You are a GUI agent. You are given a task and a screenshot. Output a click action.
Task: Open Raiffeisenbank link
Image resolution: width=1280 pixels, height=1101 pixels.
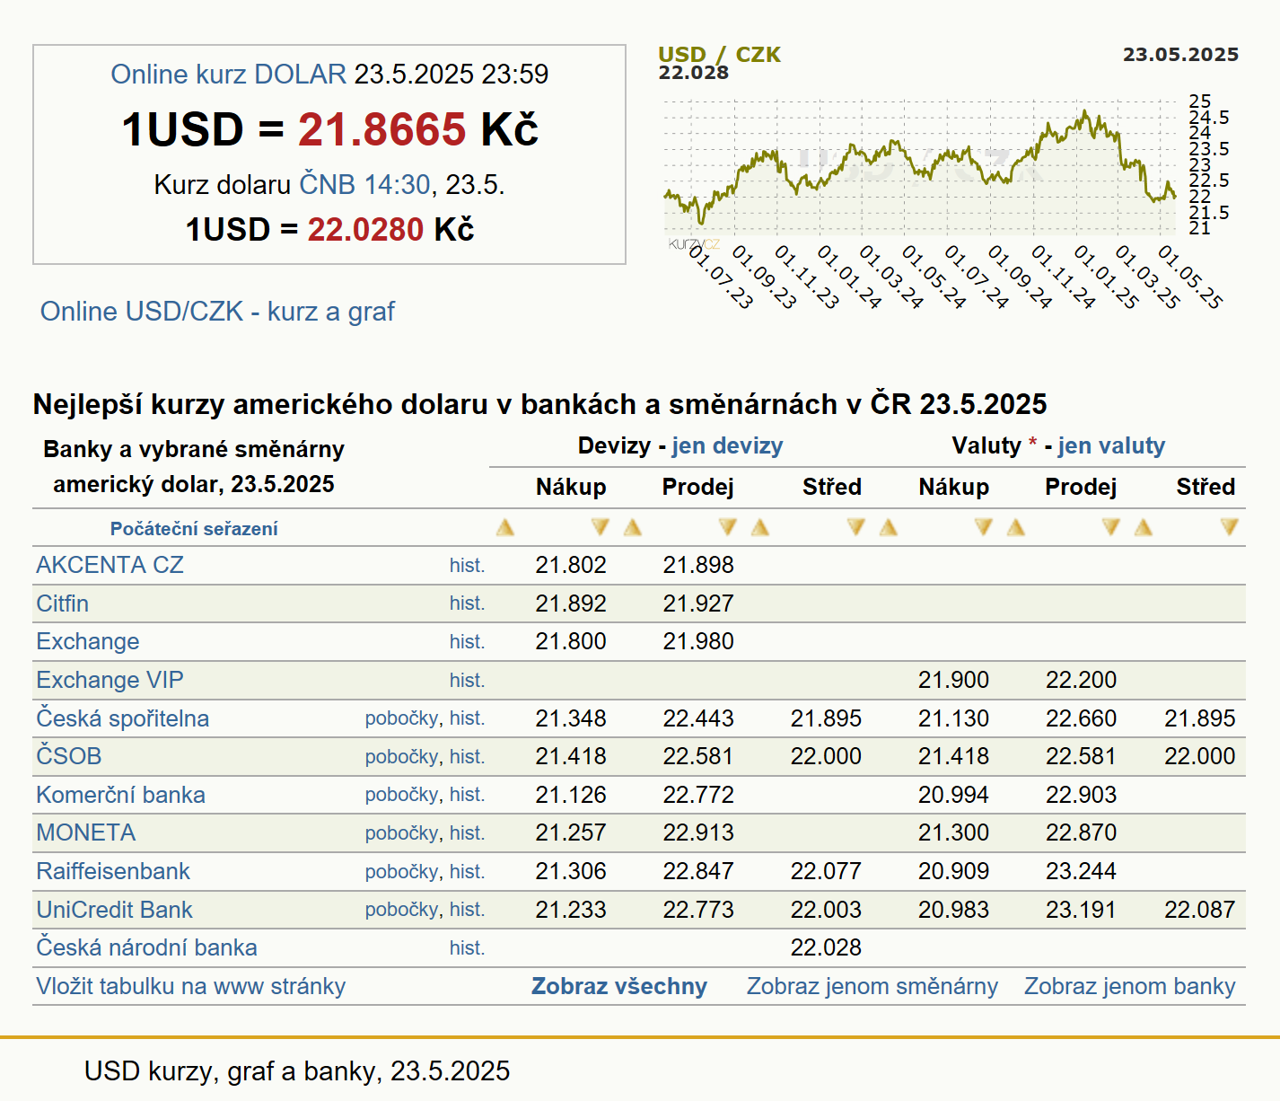(113, 871)
